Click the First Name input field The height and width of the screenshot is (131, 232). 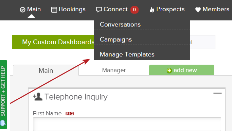127,124
